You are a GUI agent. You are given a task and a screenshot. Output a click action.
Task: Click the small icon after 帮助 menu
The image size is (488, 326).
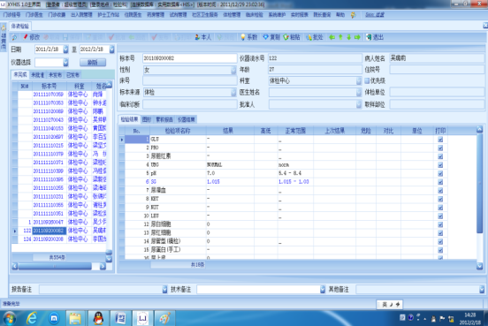coord(354,15)
